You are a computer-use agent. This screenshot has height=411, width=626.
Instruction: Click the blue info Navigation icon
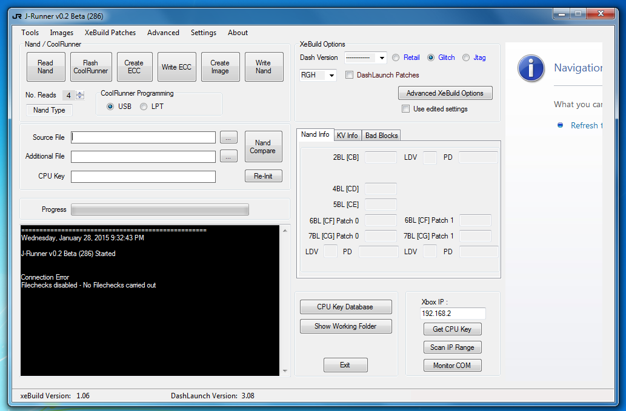click(531, 68)
